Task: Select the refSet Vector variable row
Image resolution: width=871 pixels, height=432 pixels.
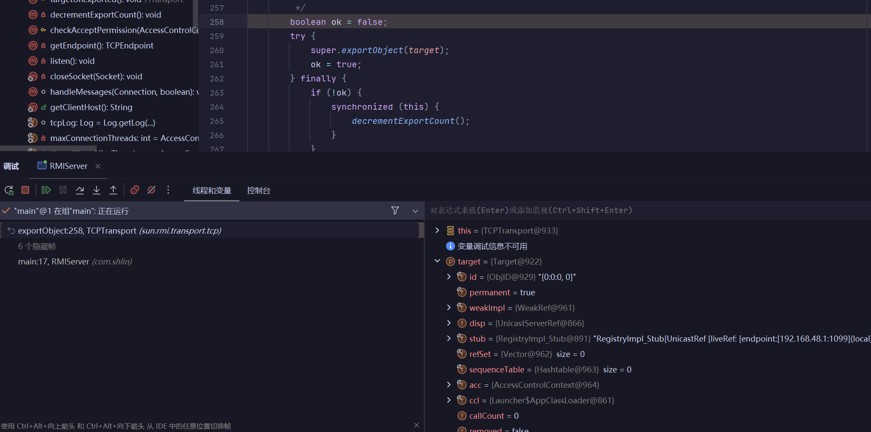Action: tap(527, 354)
